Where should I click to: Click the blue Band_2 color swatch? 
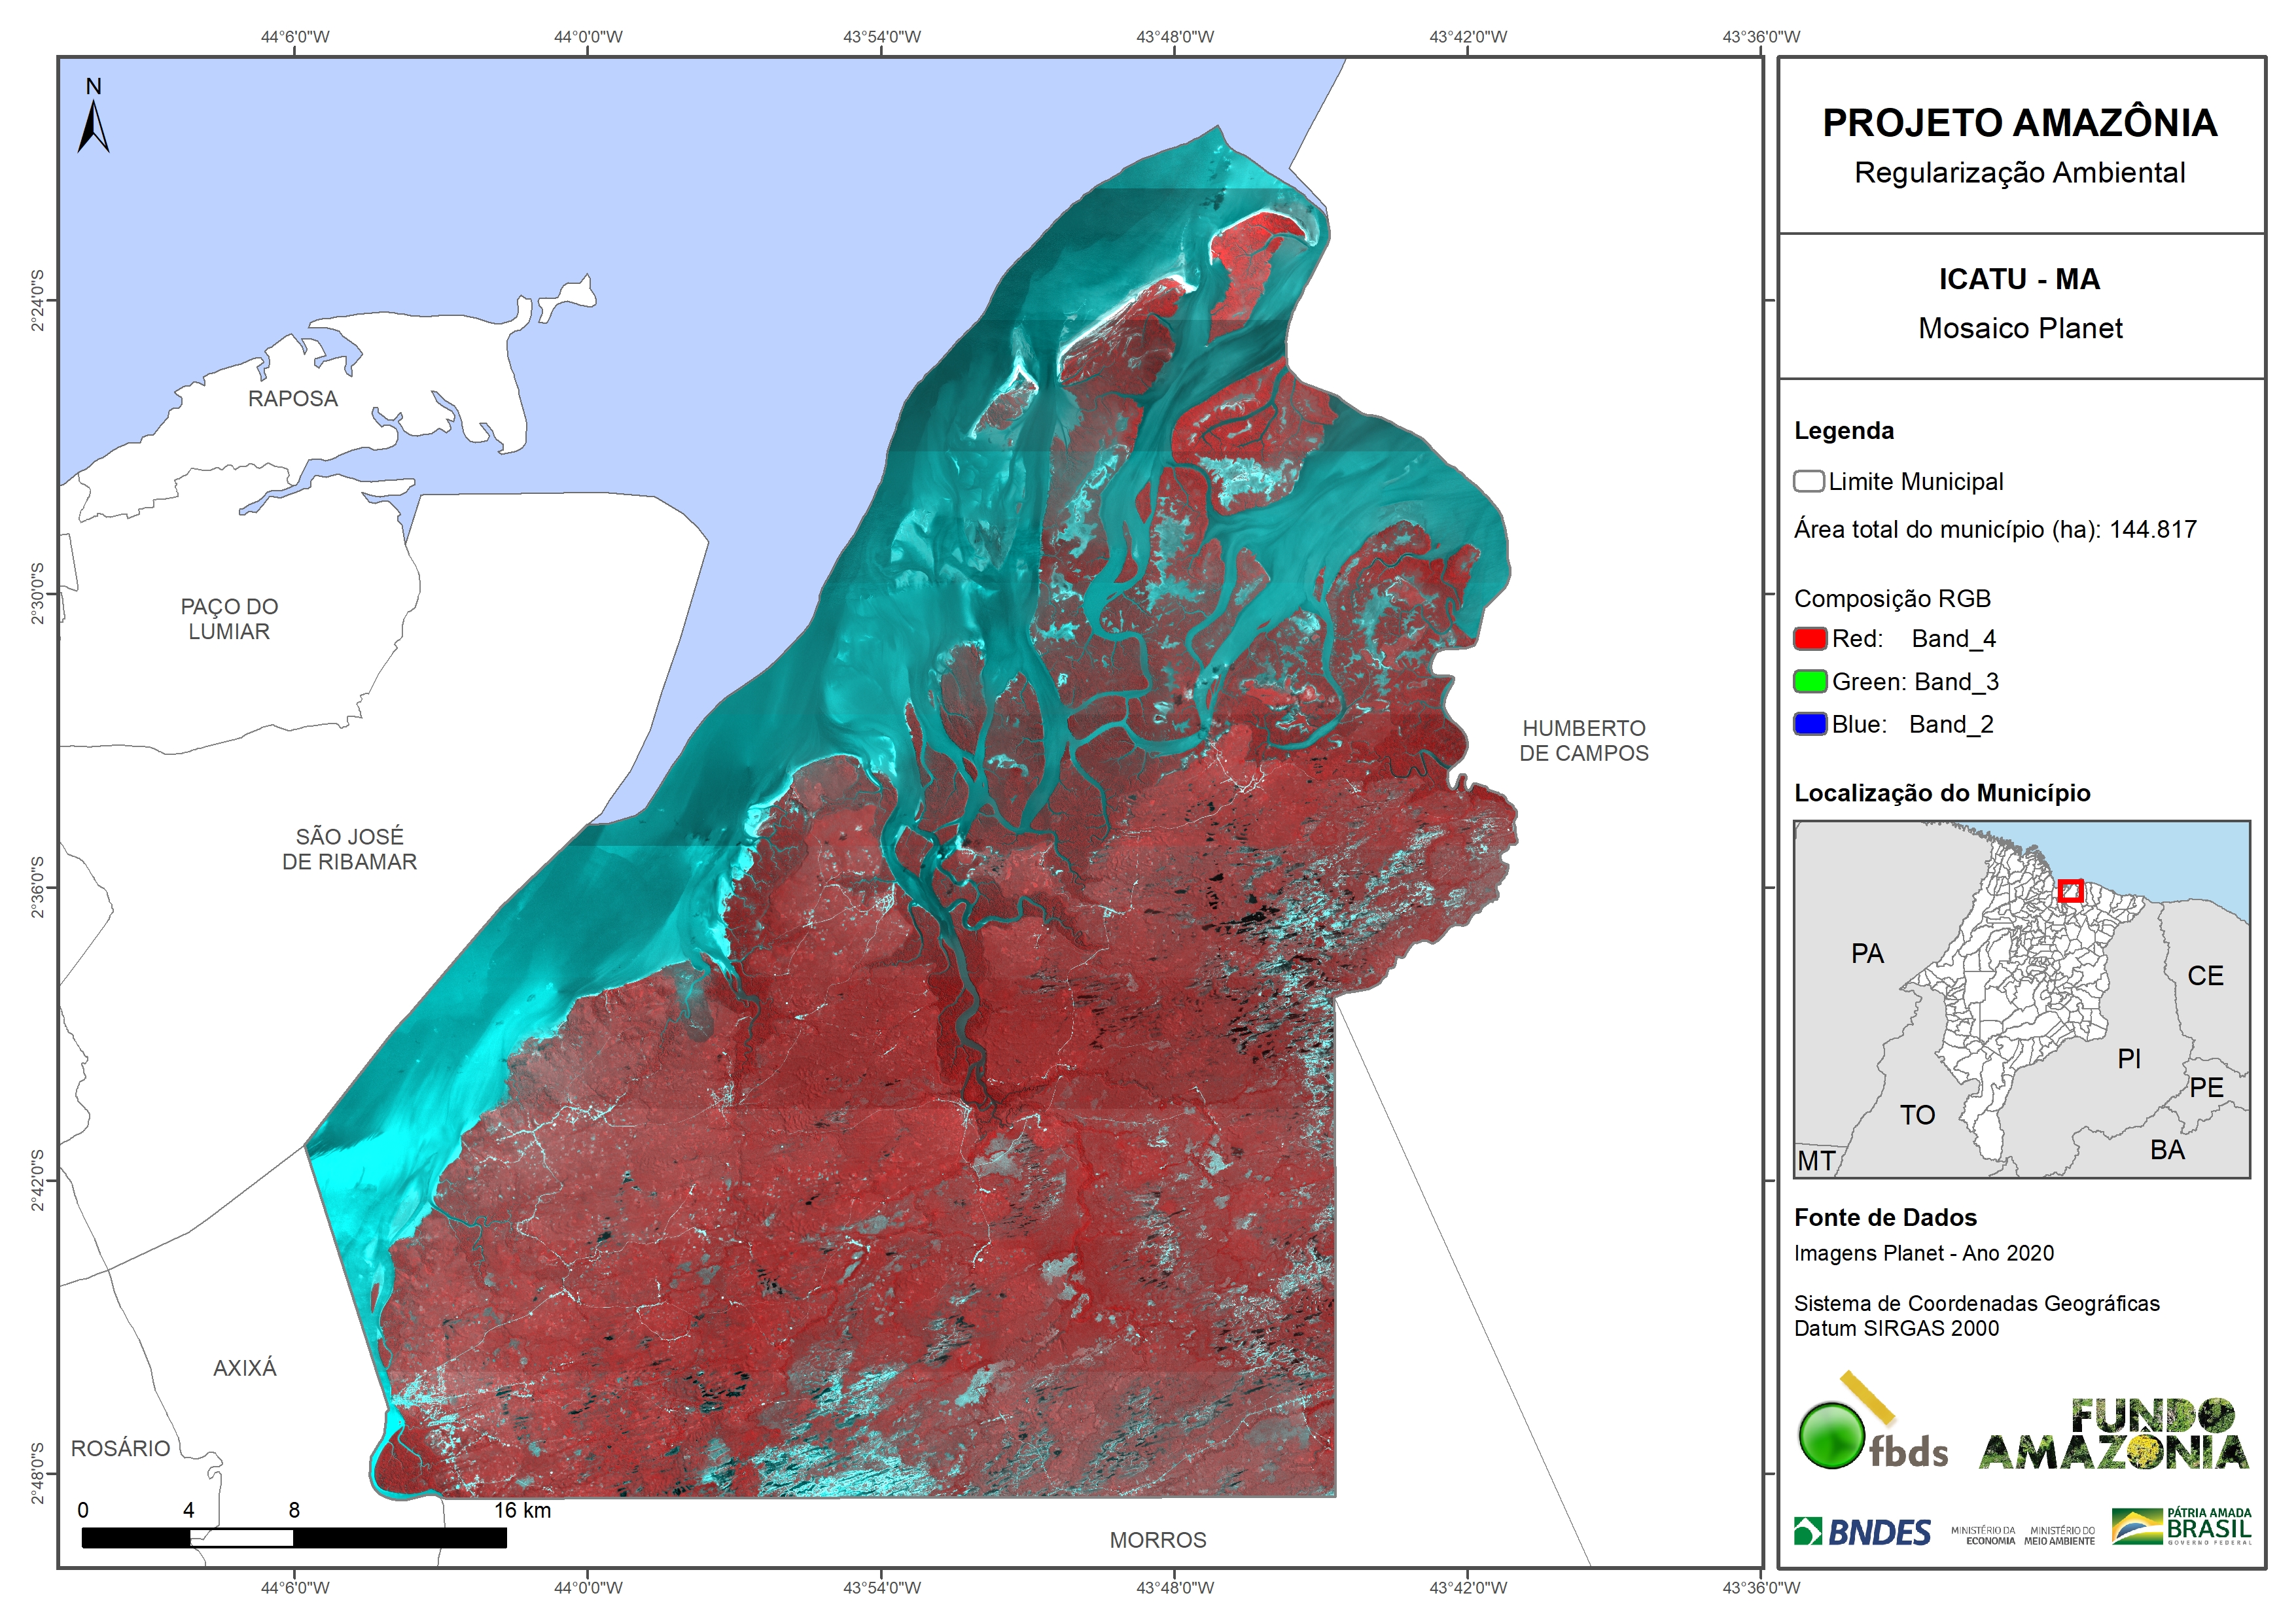click(1810, 724)
